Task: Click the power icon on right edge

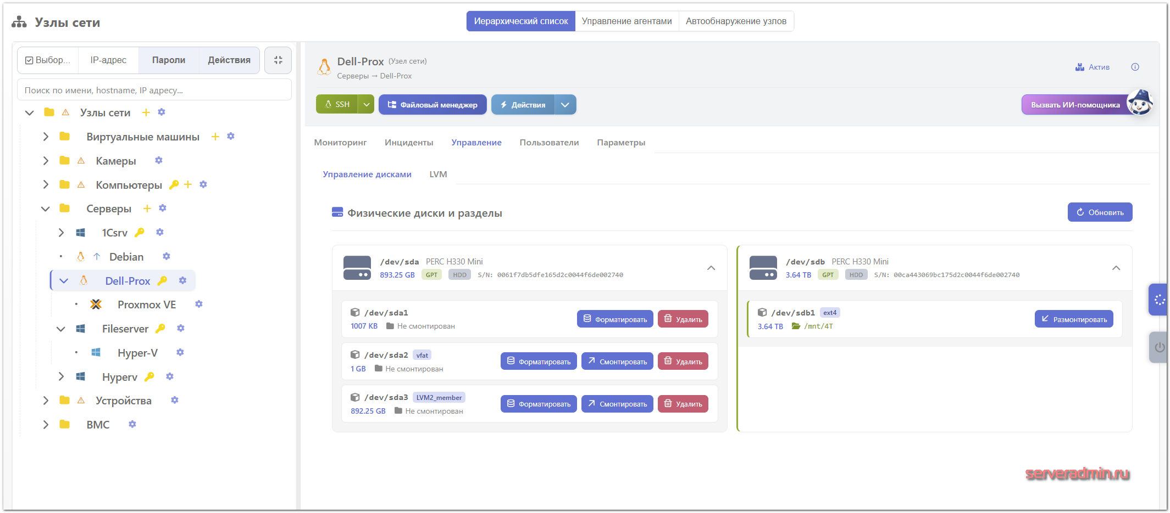Action: point(1159,347)
